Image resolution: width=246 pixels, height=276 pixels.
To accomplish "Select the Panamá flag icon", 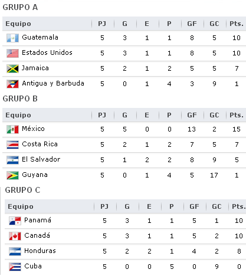I will coord(15,221).
